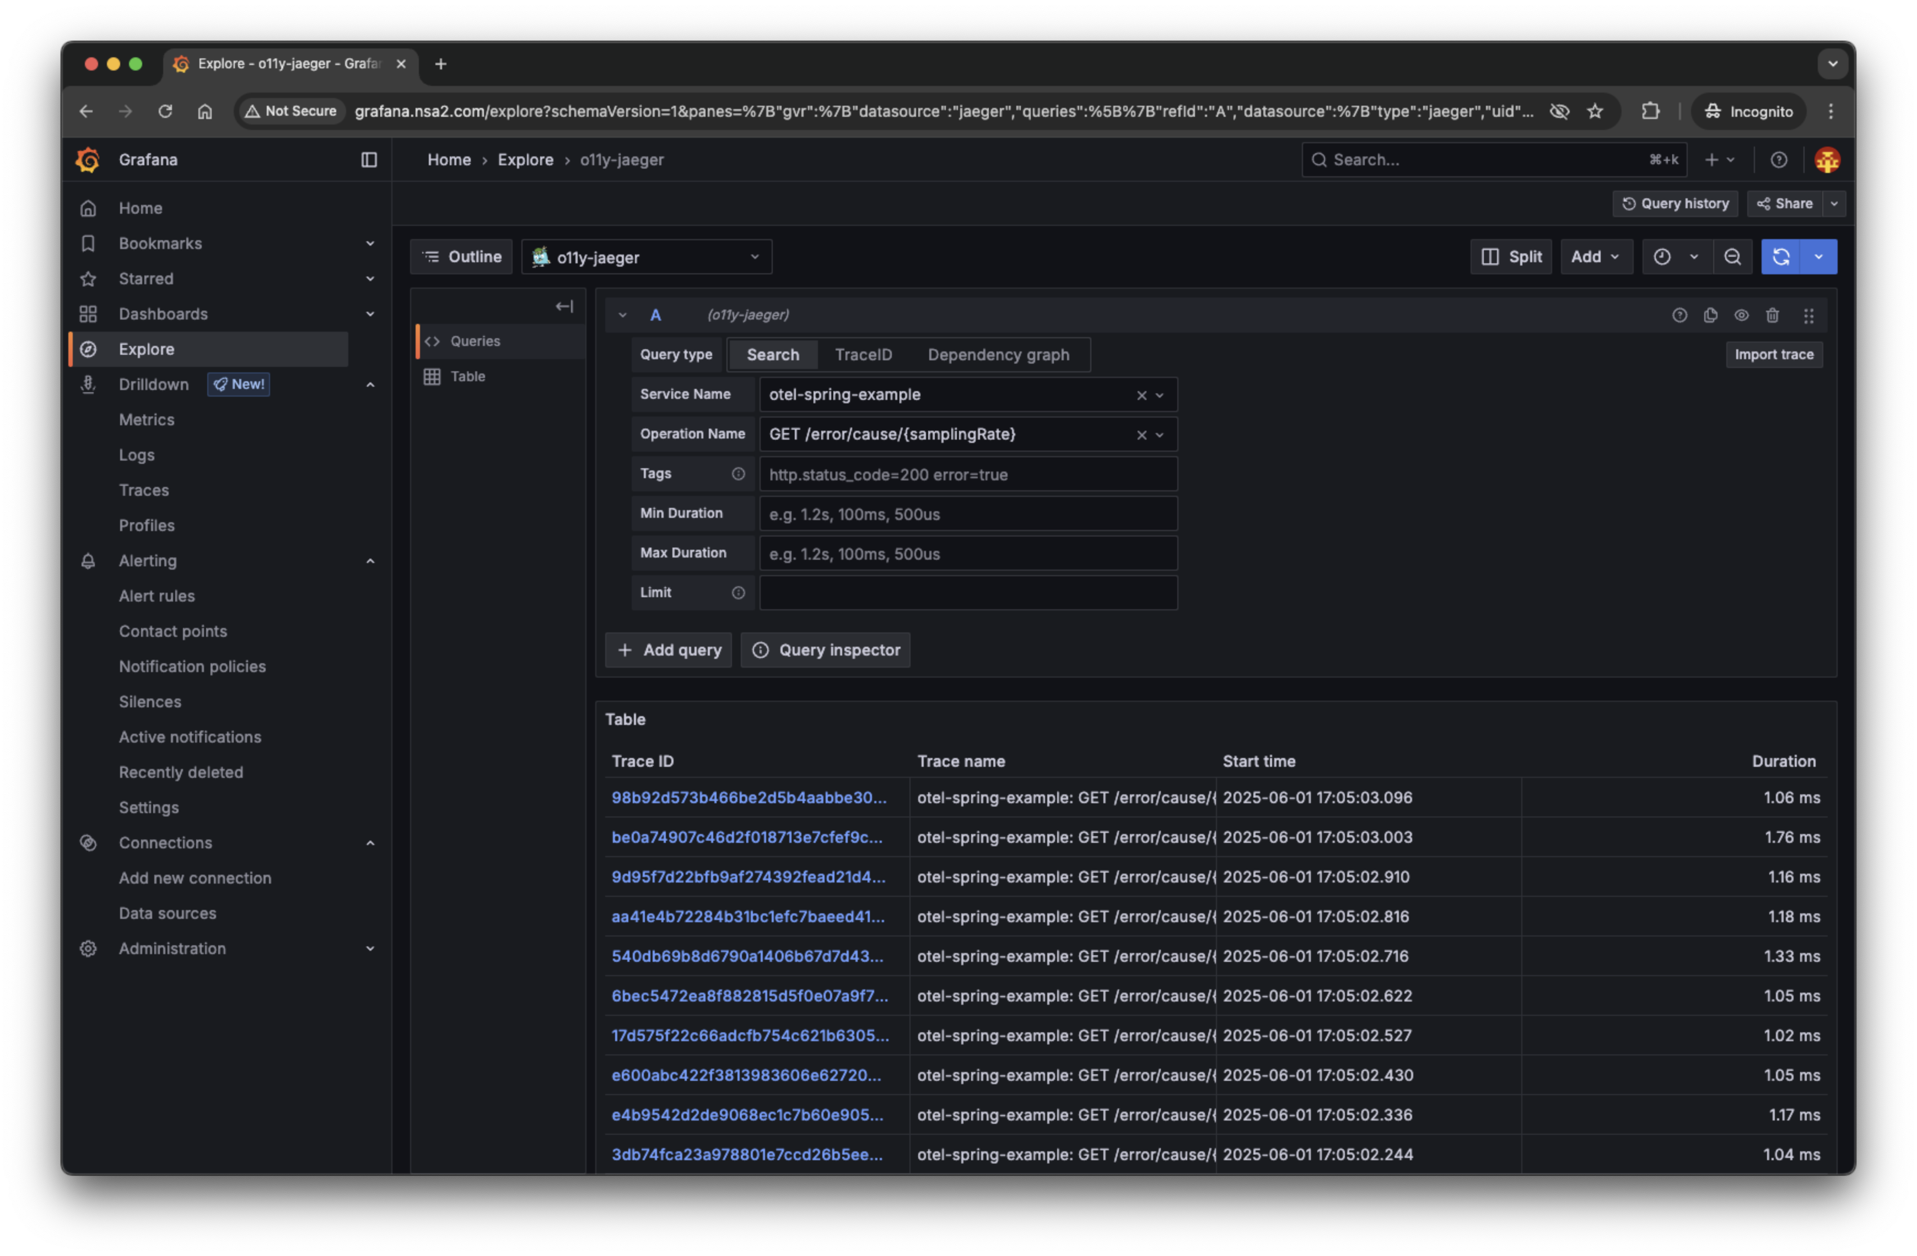Delete query A with the trash icon
Viewport: 1917px width, 1256px height.
tap(1773, 315)
